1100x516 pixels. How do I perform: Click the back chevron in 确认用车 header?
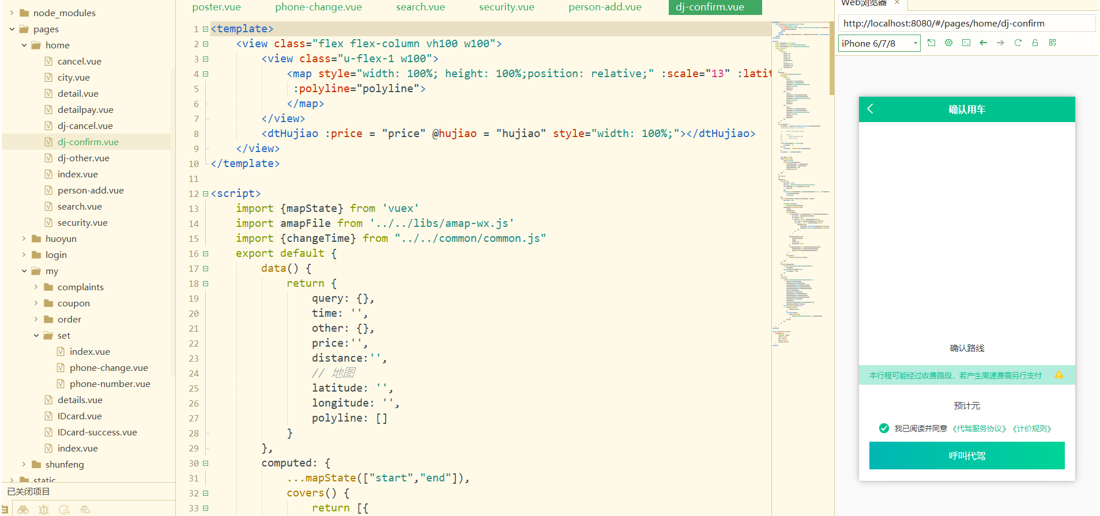tap(871, 109)
